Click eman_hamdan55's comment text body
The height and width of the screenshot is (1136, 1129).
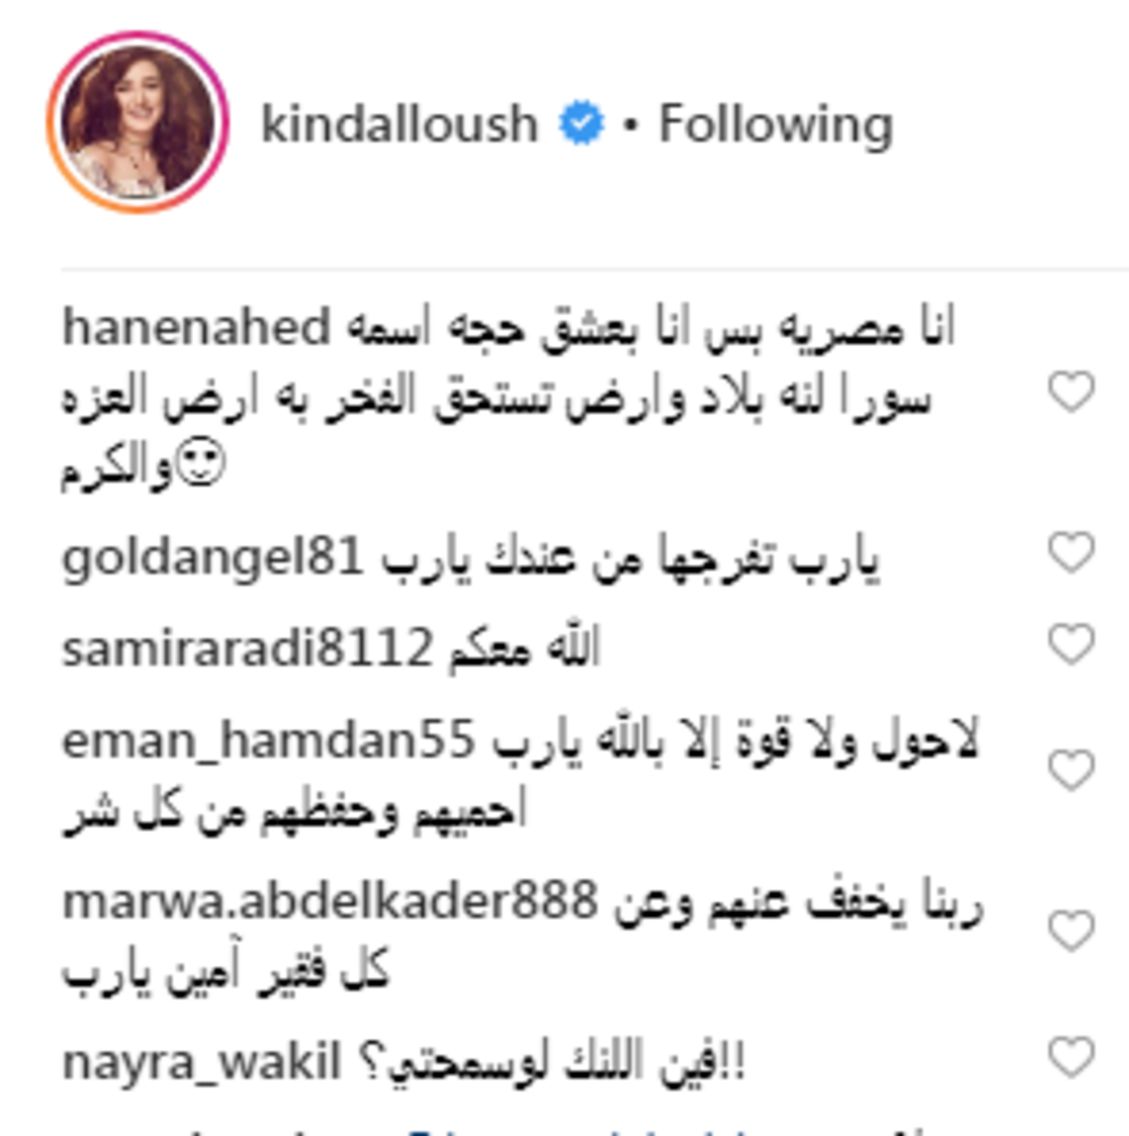click(x=522, y=776)
